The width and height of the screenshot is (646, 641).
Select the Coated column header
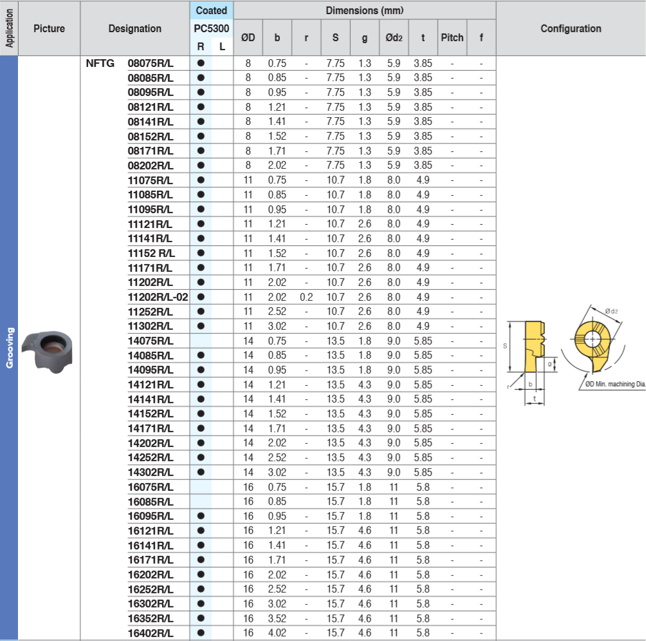(x=211, y=10)
